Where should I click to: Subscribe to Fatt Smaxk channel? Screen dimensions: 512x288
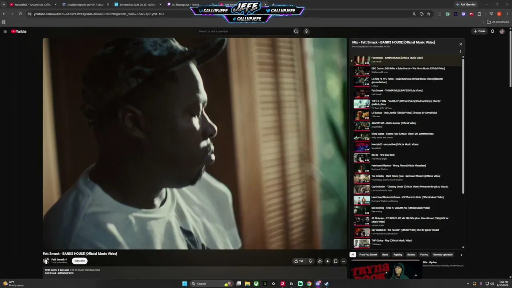80,261
